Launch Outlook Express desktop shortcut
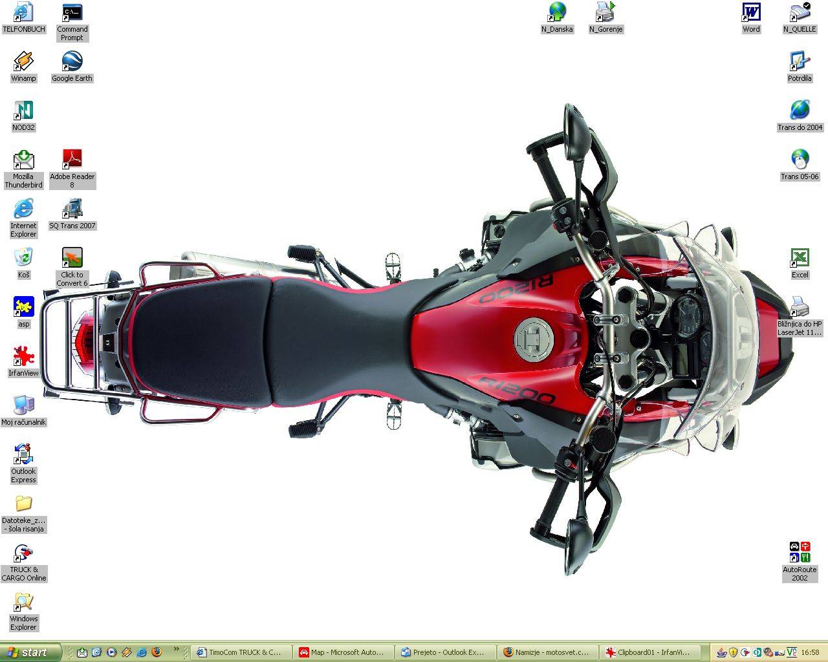Viewport: 828px width, 662px height. [23, 464]
